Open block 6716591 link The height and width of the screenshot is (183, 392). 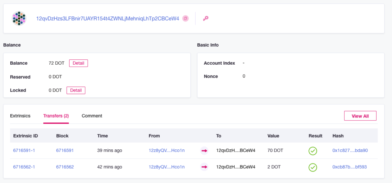point(65,150)
